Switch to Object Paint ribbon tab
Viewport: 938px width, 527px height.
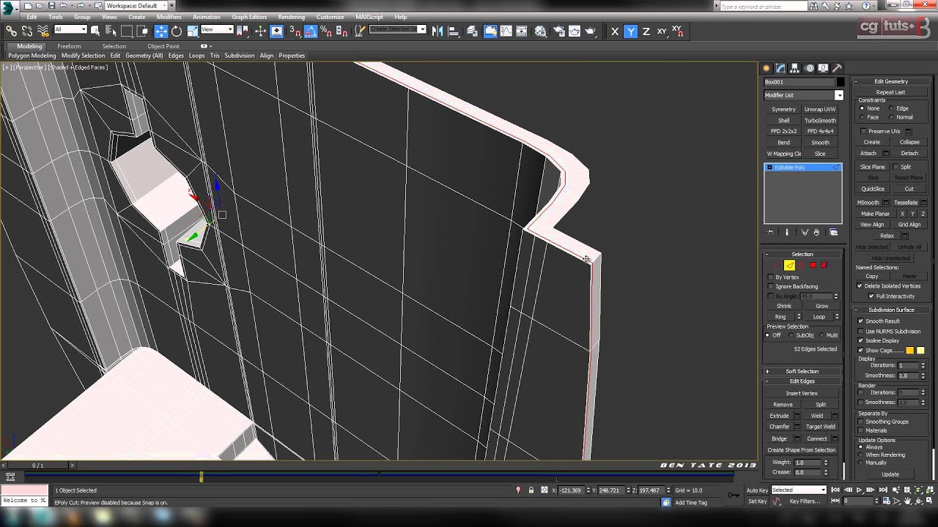(163, 46)
